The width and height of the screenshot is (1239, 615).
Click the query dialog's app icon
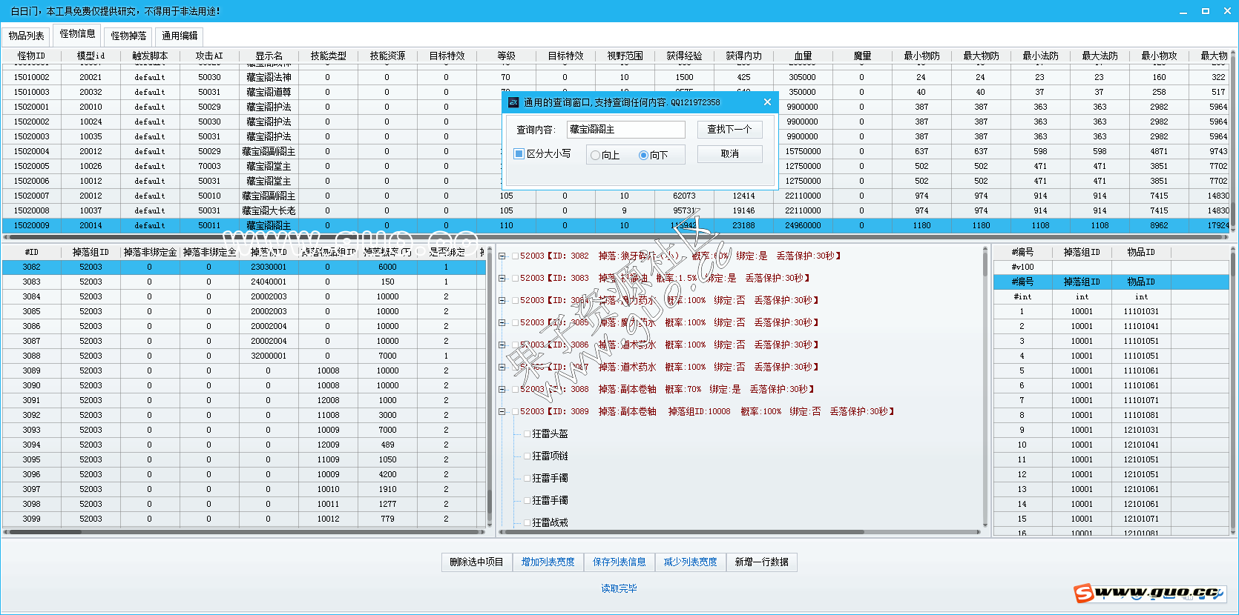point(513,102)
